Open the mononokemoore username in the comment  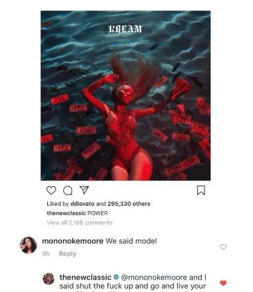click(x=73, y=241)
